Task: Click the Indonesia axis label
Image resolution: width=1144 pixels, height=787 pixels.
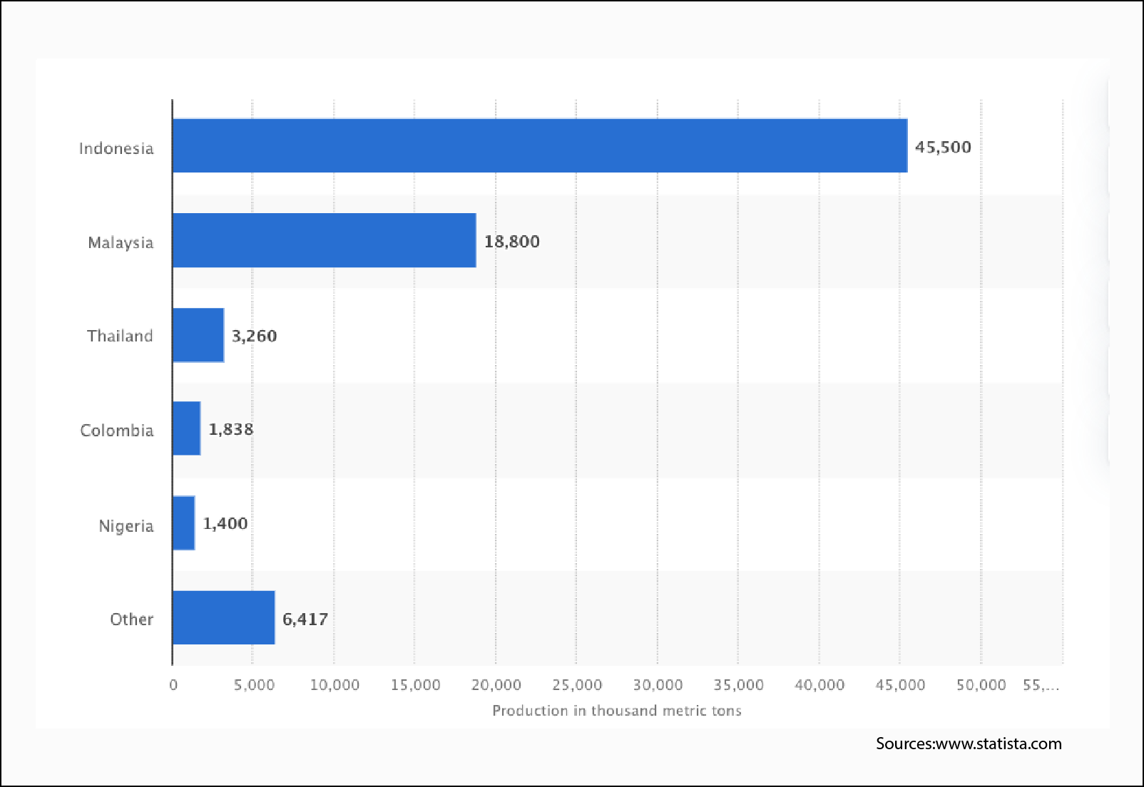Action: (116, 148)
